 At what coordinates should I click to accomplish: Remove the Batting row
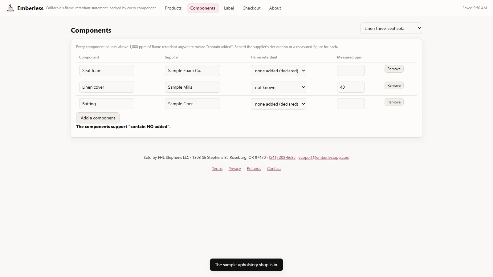[x=394, y=102]
